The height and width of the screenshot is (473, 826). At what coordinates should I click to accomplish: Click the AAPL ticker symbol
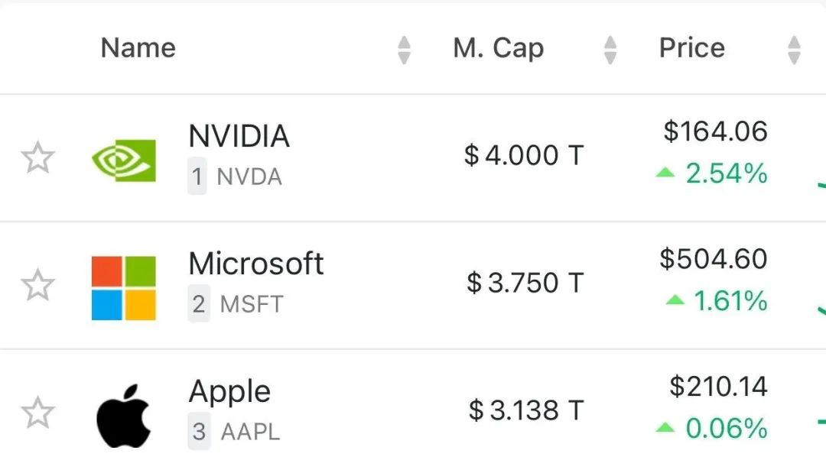[251, 432]
